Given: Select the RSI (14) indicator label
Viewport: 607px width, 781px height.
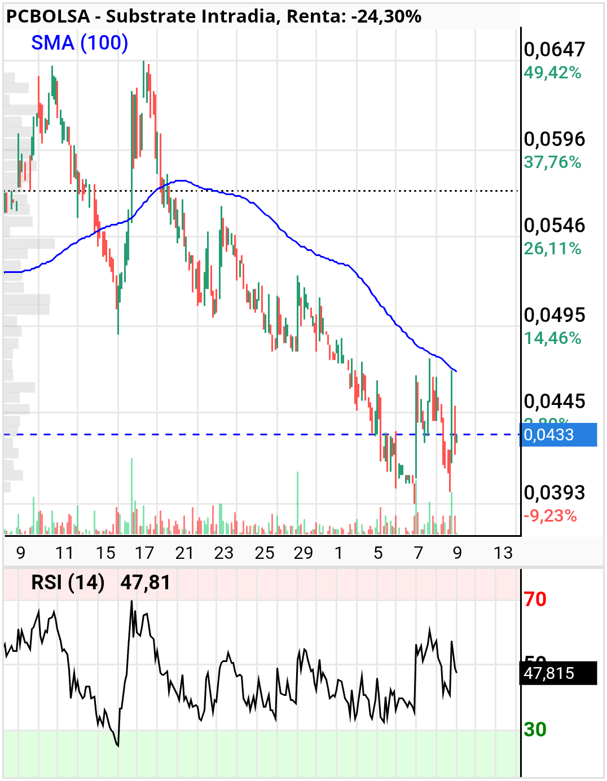Looking at the screenshot, I should pos(68,583).
